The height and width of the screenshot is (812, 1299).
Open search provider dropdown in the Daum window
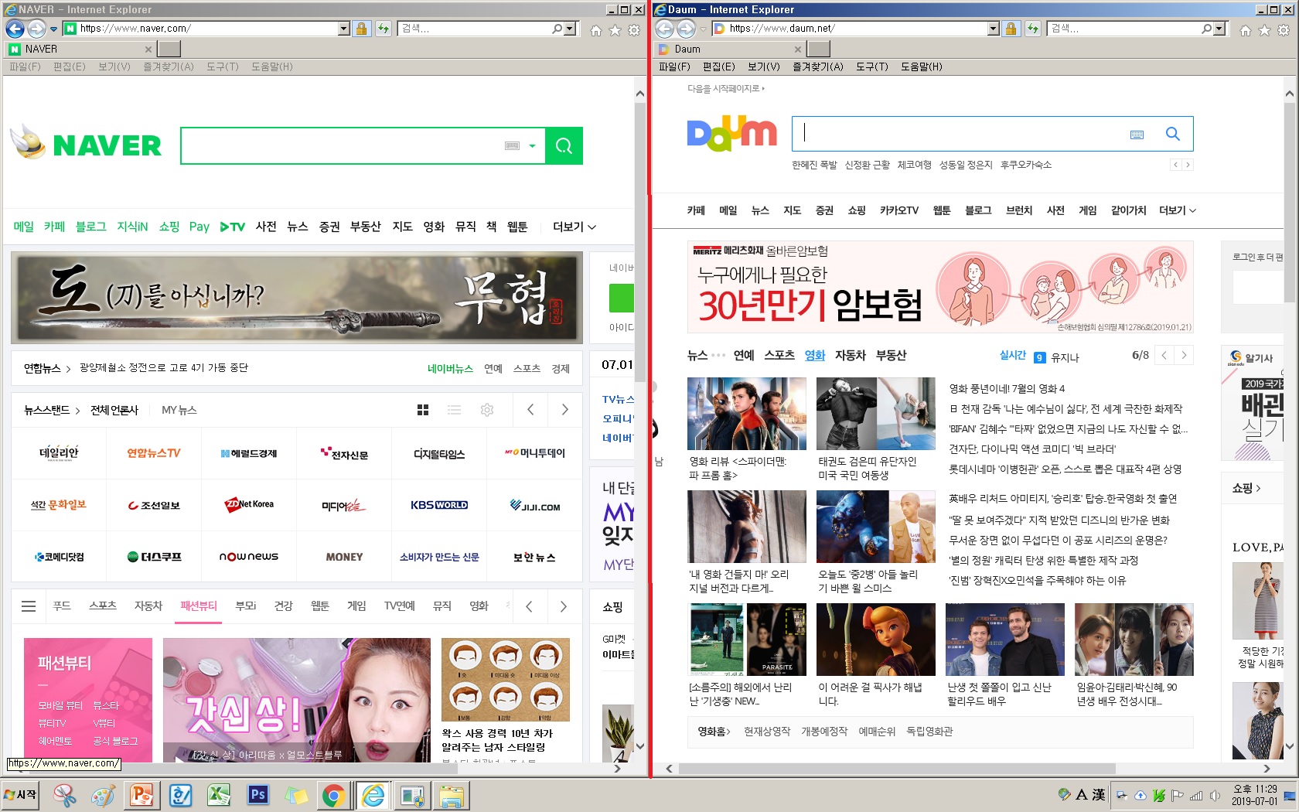click(1220, 29)
